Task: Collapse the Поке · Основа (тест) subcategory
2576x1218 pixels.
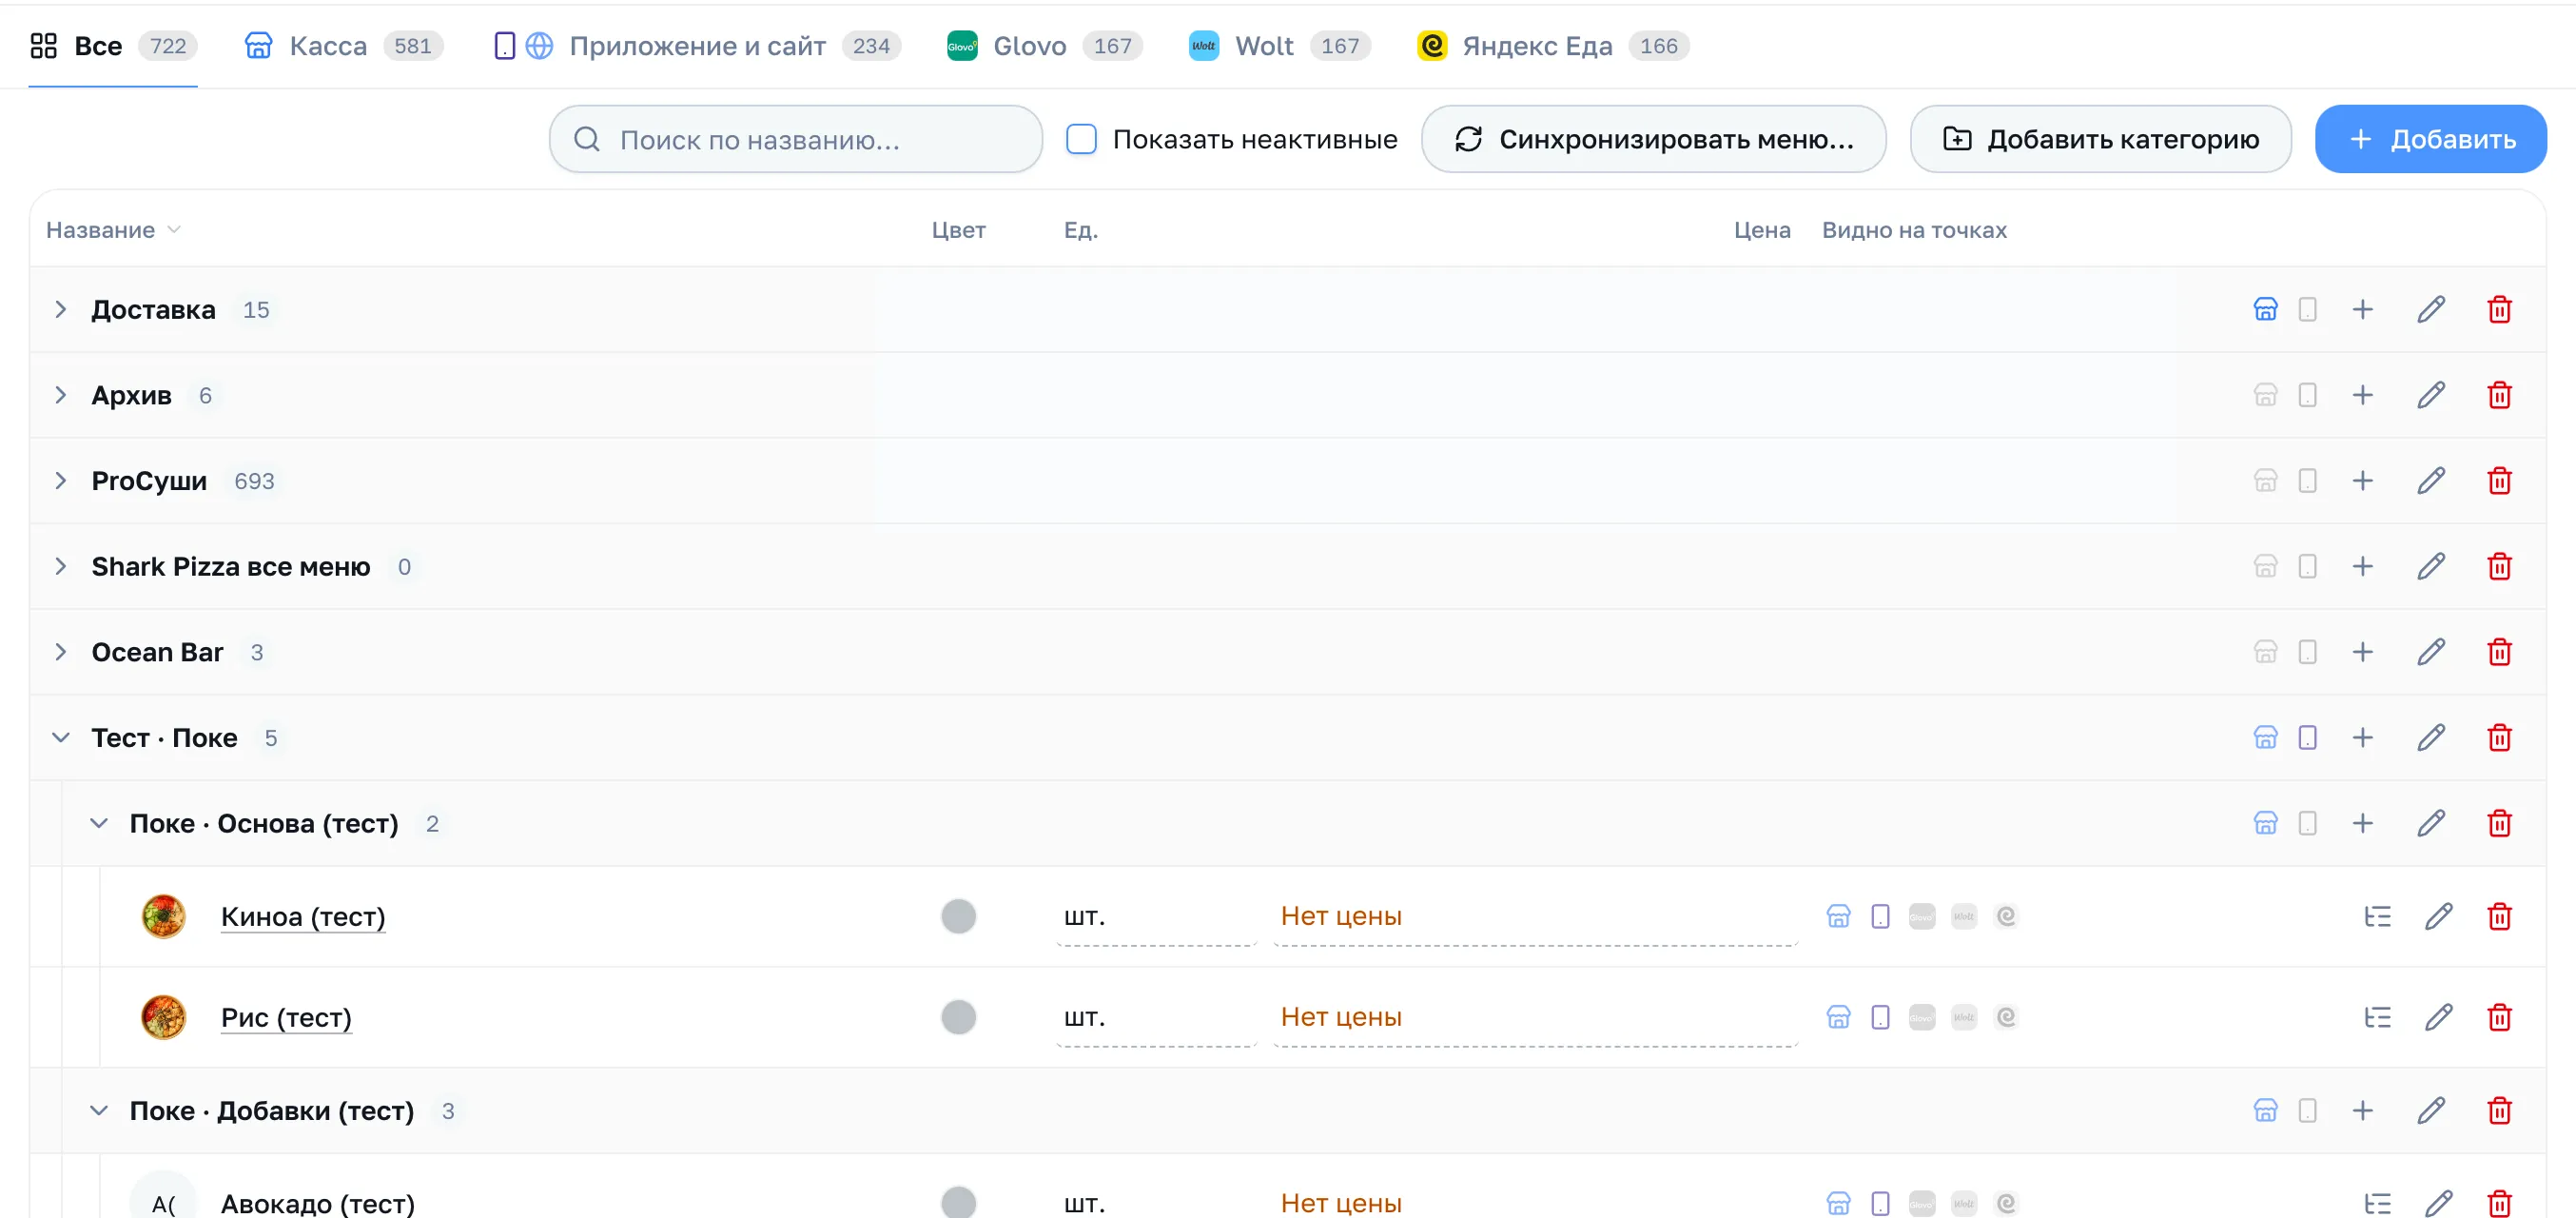Action: click(x=98, y=823)
